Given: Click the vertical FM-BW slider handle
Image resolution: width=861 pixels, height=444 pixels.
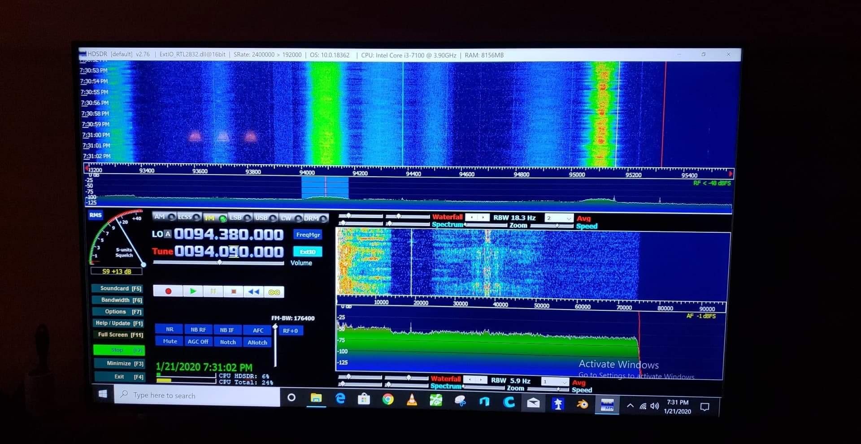Looking at the screenshot, I should (275, 327).
